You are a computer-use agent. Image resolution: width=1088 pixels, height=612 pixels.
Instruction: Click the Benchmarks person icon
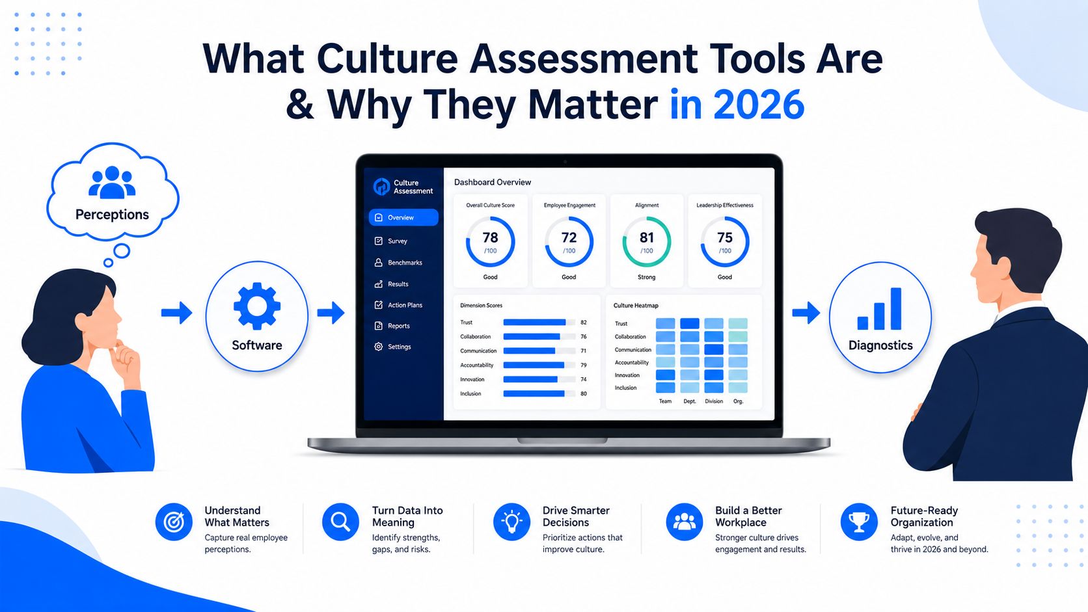(379, 262)
